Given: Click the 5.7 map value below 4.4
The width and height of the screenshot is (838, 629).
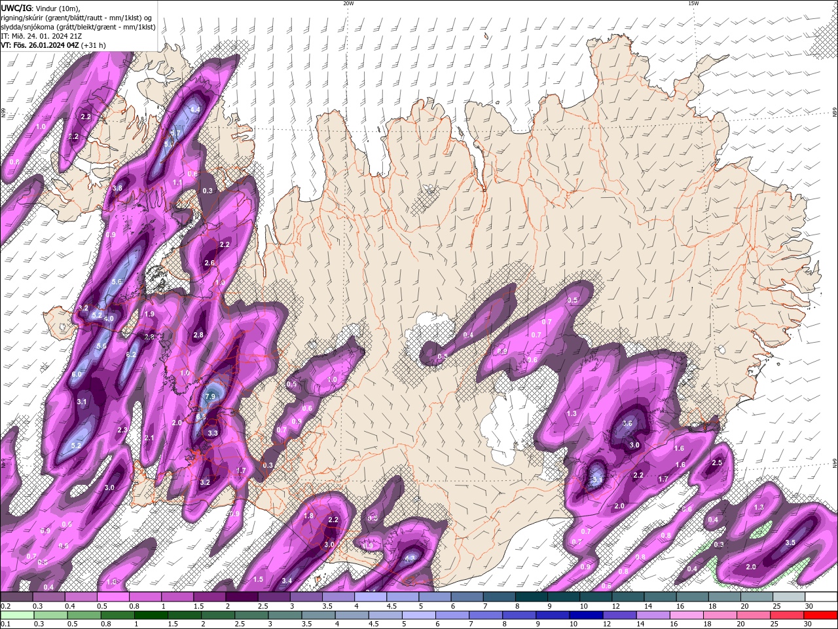Looking at the screenshot, I should pyautogui.click(x=175, y=133).
